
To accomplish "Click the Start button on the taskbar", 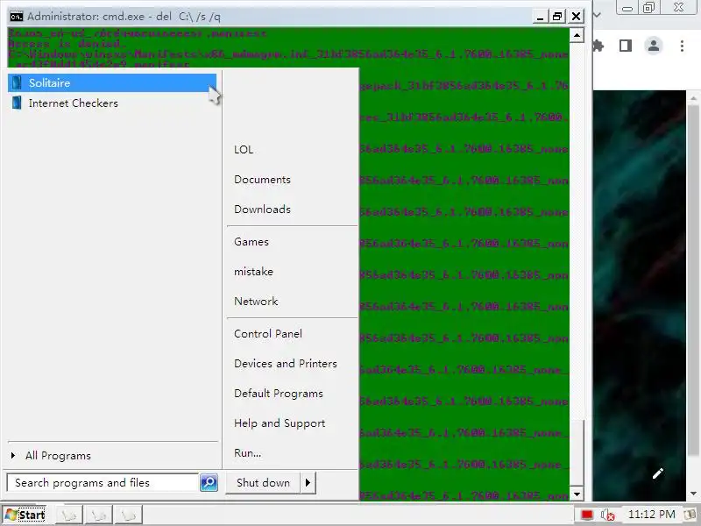I will [x=25, y=515].
